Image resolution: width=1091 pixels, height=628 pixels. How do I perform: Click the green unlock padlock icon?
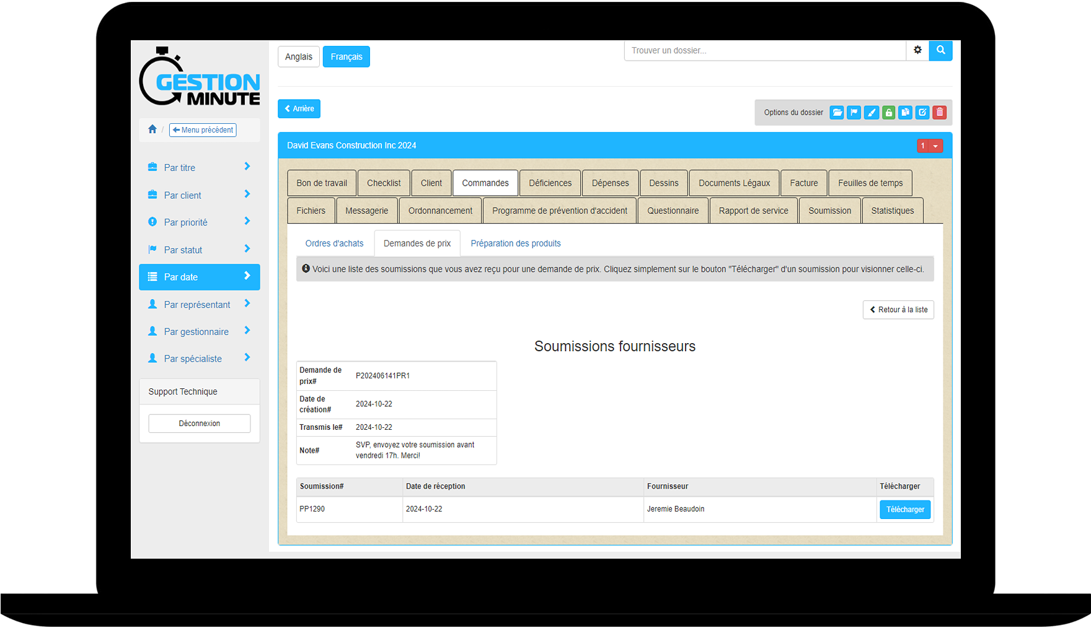point(888,113)
